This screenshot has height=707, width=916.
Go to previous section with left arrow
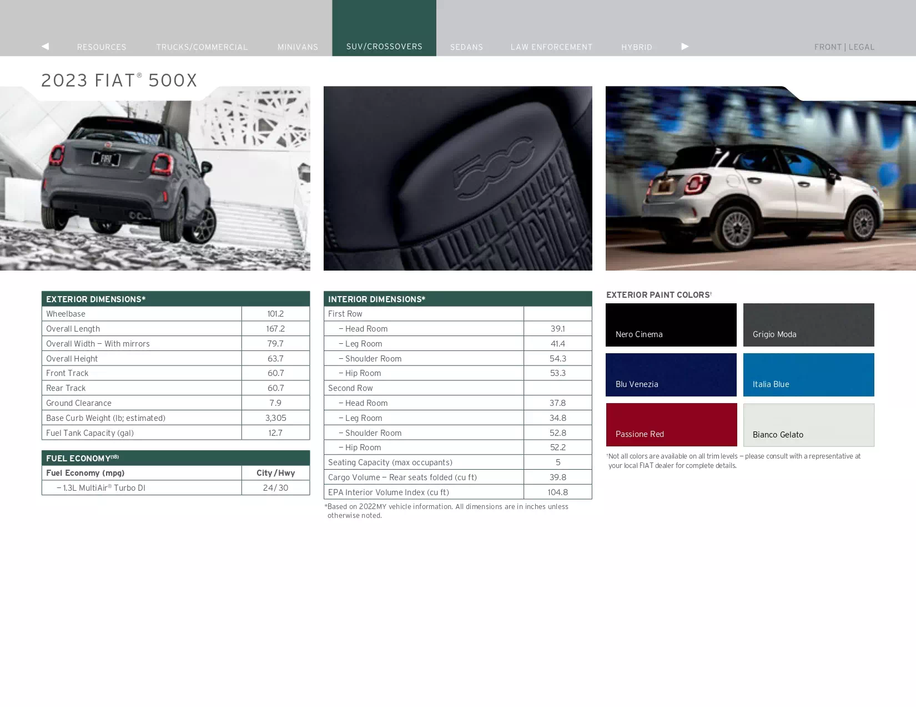[46, 47]
